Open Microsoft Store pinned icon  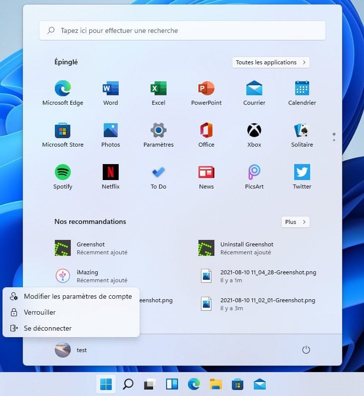[x=63, y=135]
